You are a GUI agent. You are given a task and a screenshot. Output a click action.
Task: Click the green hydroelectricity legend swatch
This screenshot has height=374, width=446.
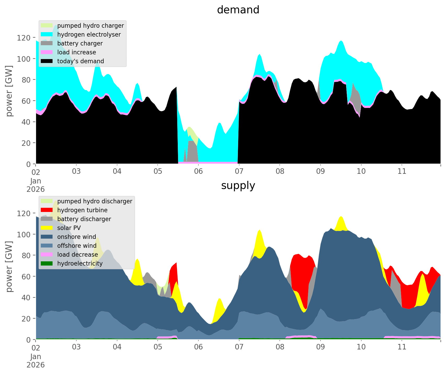47,263
